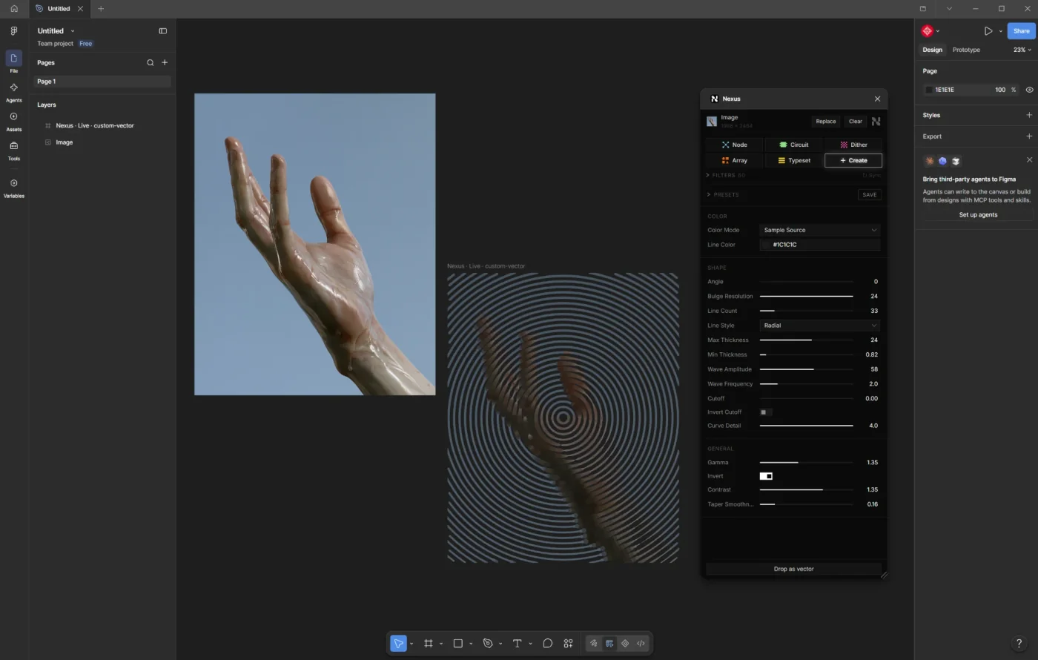1038x660 pixels.
Task: Expand Move tool options arrow
Action: [411, 644]
